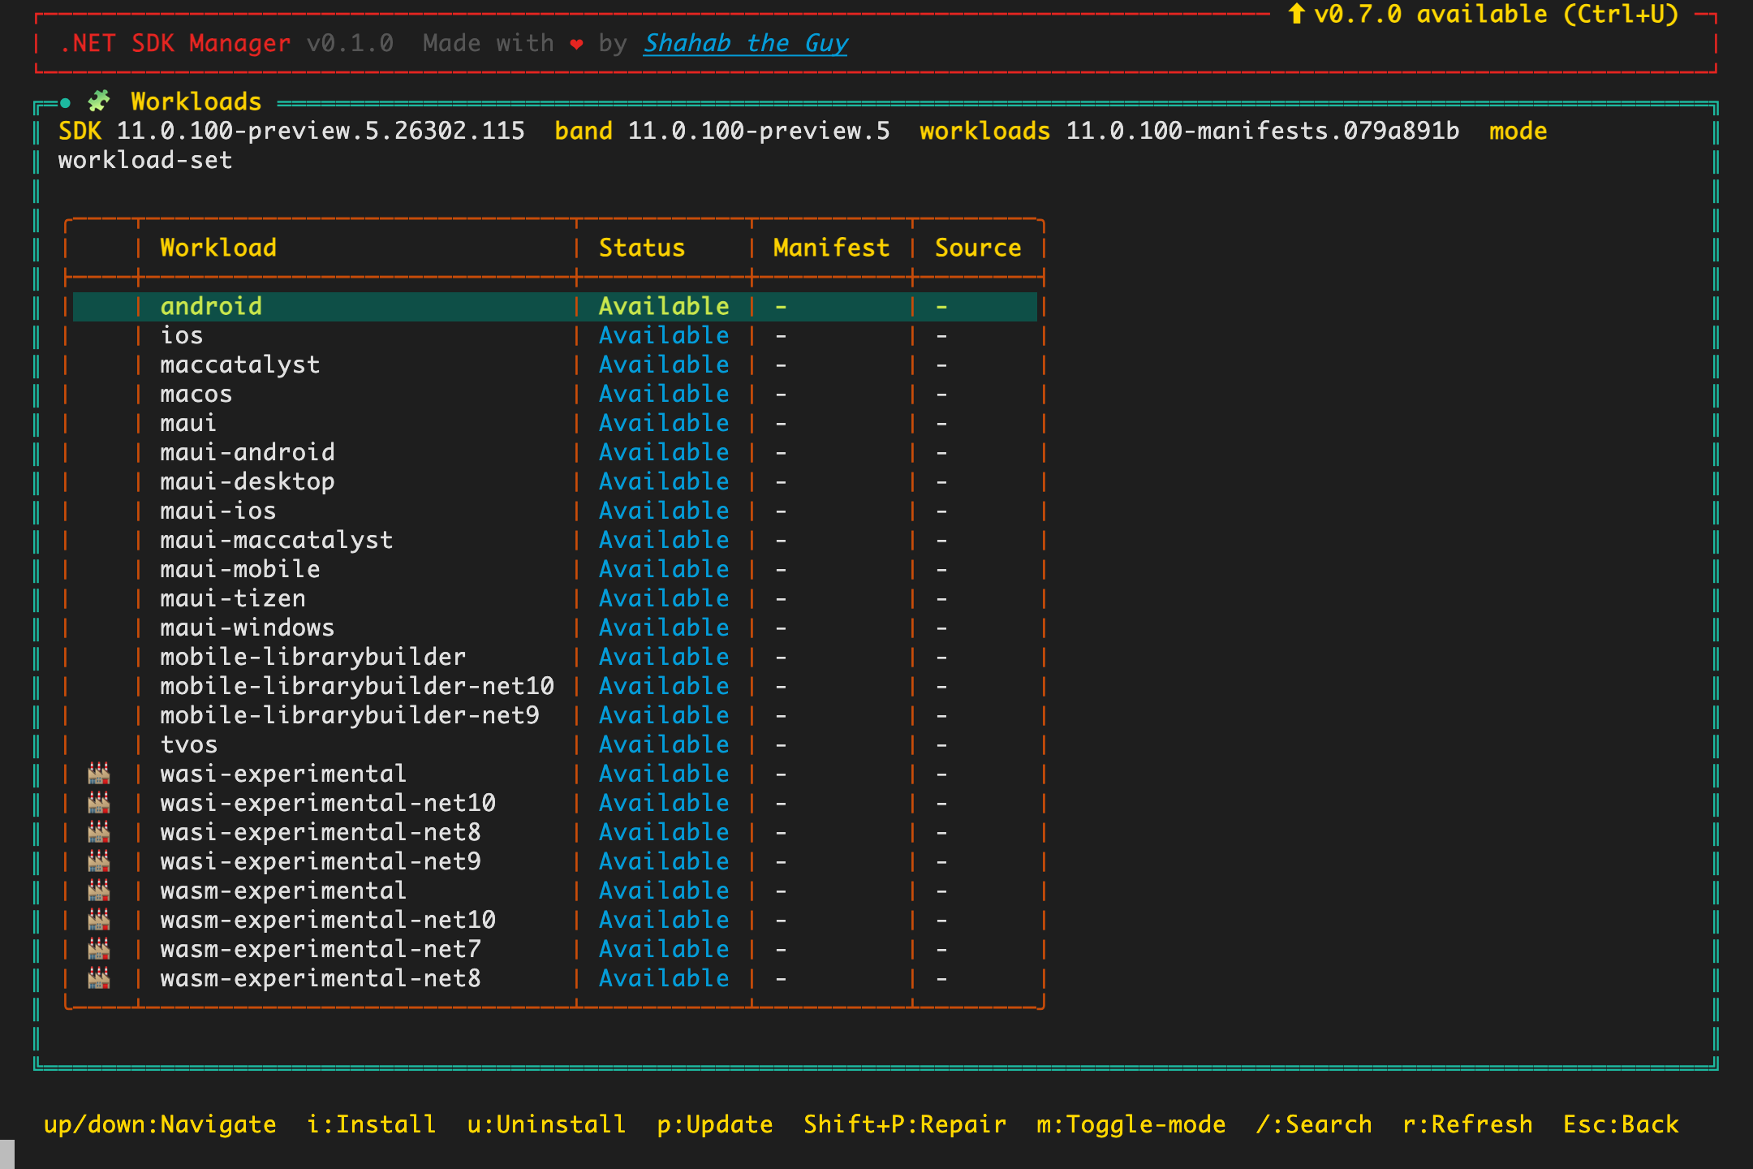1753x1169 pixels.
Task: Select the maui-ios workload row
Action: (x=555, y=511)
